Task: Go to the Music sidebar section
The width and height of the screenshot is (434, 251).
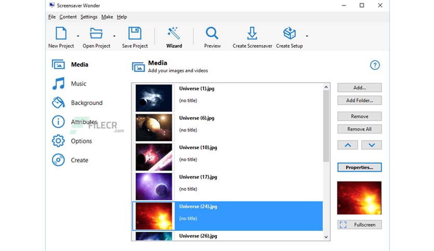Action: [69, 83]
